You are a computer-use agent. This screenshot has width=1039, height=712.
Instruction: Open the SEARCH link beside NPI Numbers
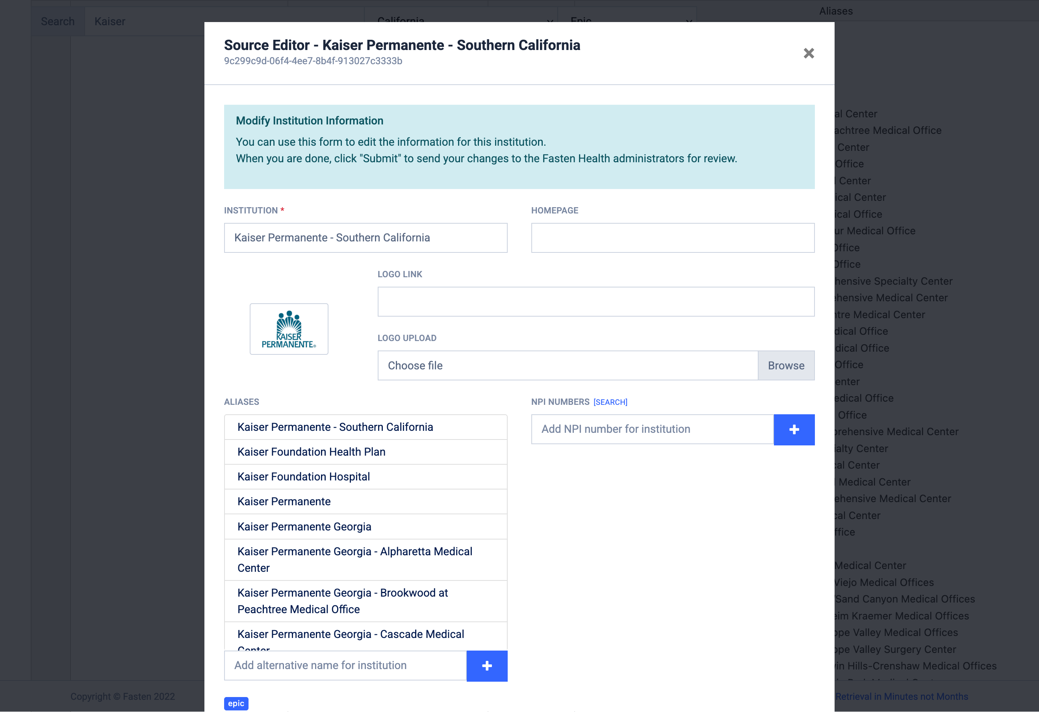611,402
